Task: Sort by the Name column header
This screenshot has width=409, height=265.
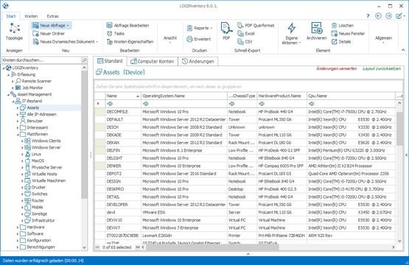Action: coord(123,96)
